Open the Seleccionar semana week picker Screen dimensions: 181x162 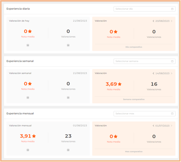142,61
